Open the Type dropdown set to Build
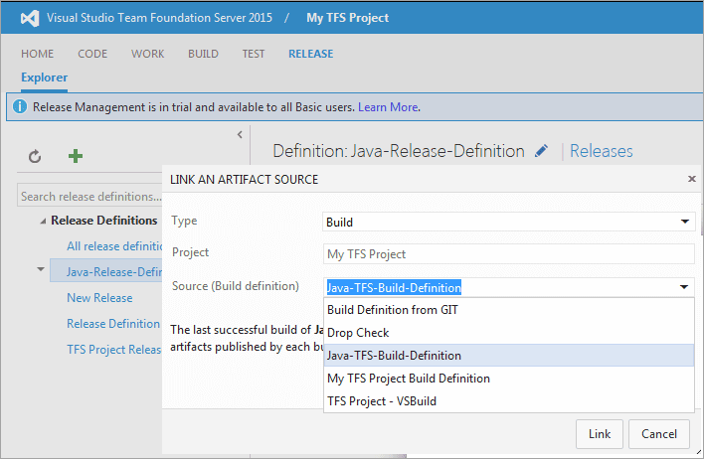704x459 pixels. coord(684,222)
